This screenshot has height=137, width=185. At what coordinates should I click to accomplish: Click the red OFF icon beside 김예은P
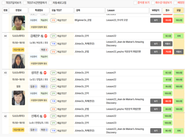pos(46,36)
